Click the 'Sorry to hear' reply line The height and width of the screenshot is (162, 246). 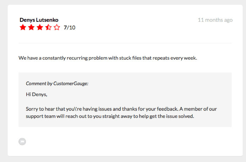click(x=121, y=109)
